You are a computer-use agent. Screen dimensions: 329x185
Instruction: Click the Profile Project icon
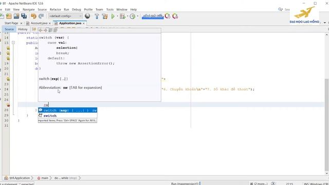(133, 16)
